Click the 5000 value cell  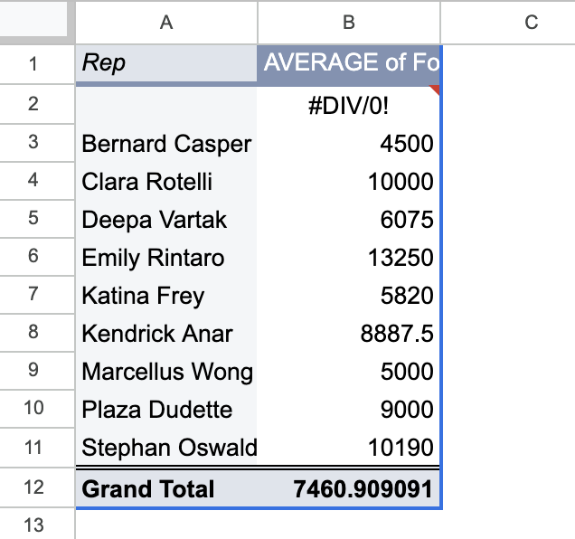(349, 372)
